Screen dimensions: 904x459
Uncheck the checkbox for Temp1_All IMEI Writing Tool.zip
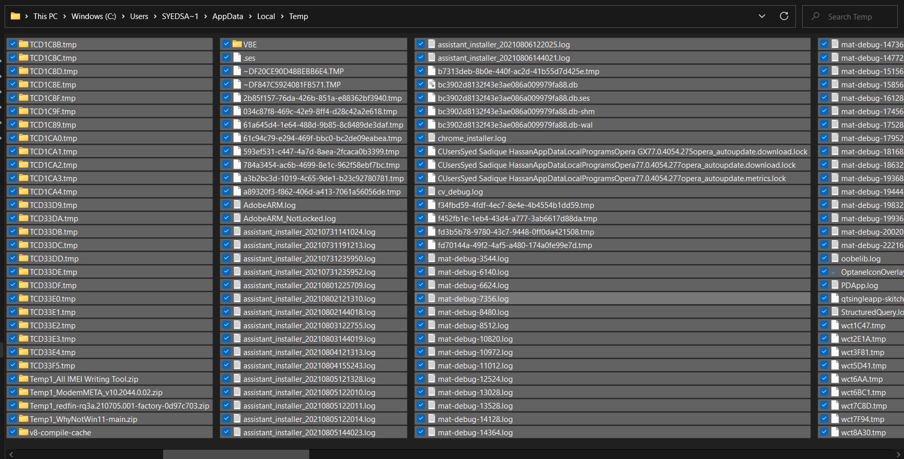click(x=12, y=378)
